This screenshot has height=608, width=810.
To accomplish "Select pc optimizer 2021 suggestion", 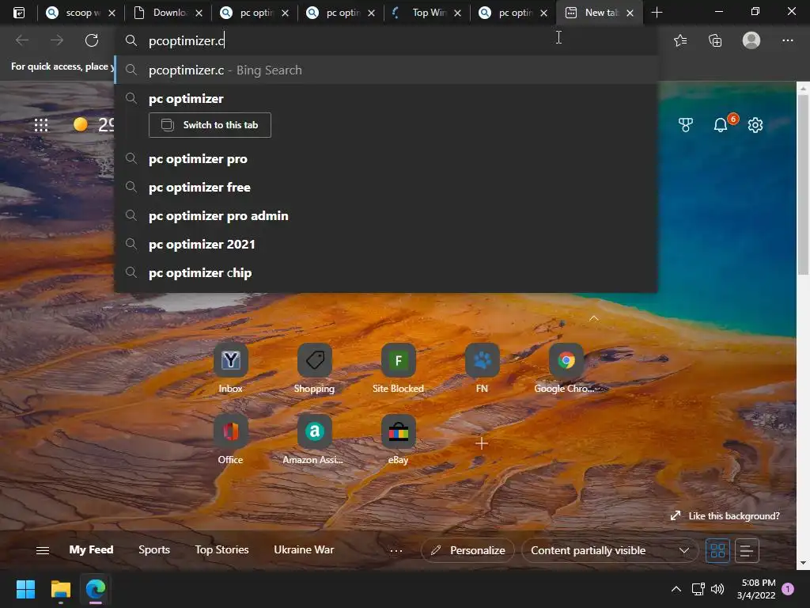I will [x=386, y=244].
